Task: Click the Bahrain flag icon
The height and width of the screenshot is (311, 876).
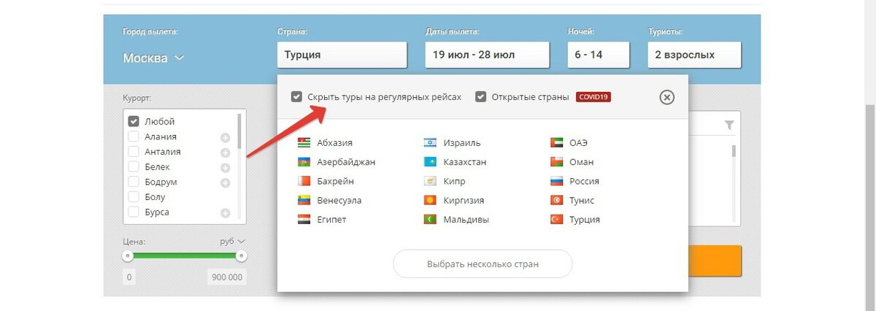Action: click(x=304, y=181)
